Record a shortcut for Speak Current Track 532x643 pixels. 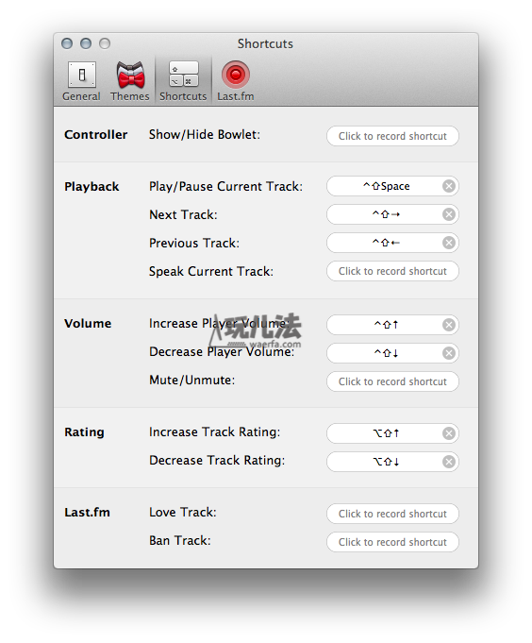coord(392,271)
